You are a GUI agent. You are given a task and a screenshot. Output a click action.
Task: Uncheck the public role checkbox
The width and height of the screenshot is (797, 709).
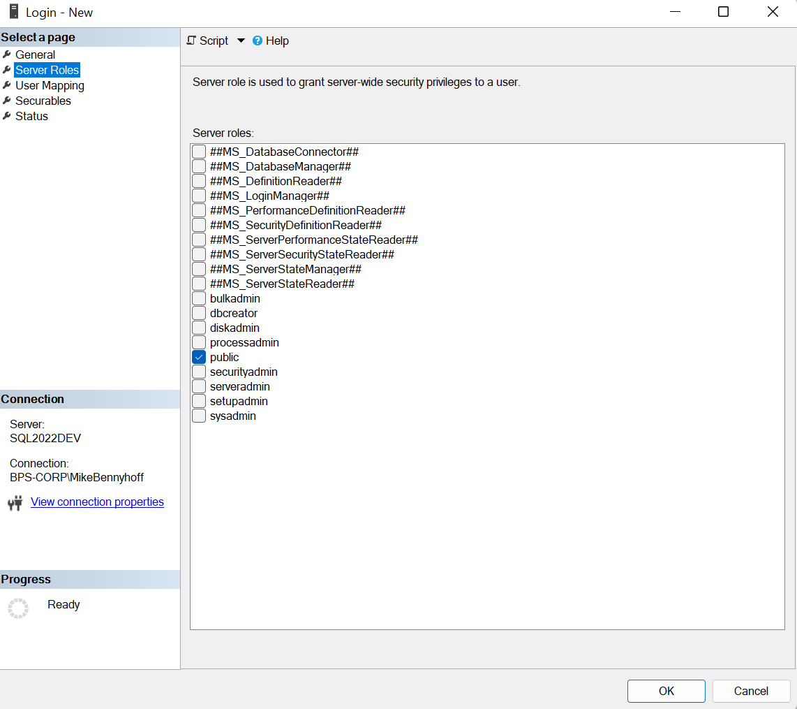pyautogui.click(x=199, y=357)
